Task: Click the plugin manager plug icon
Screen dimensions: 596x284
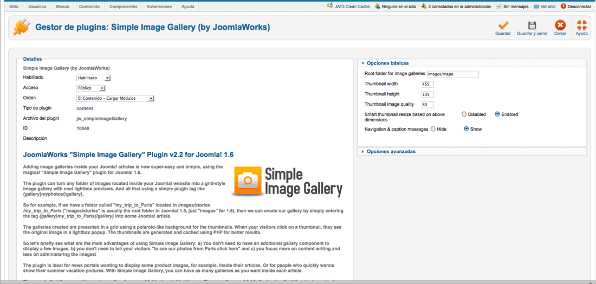Action: click(x=21, y=28)
